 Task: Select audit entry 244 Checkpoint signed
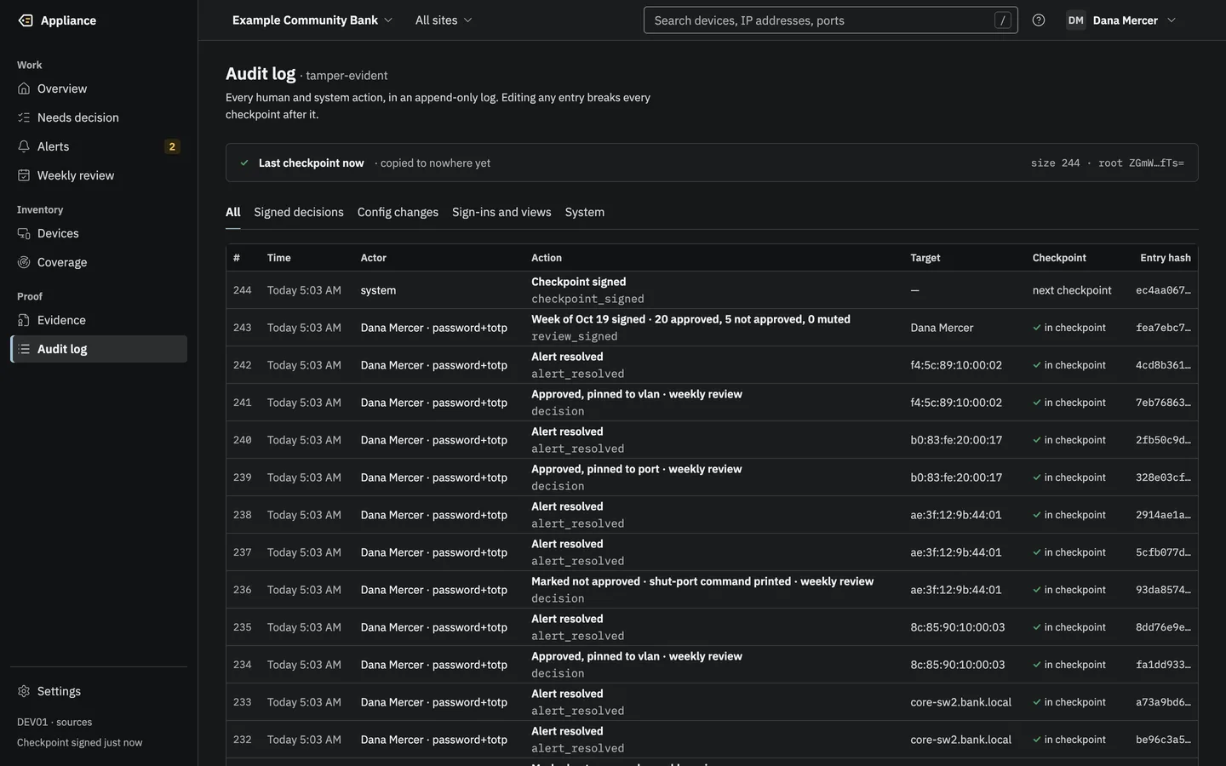712,290
